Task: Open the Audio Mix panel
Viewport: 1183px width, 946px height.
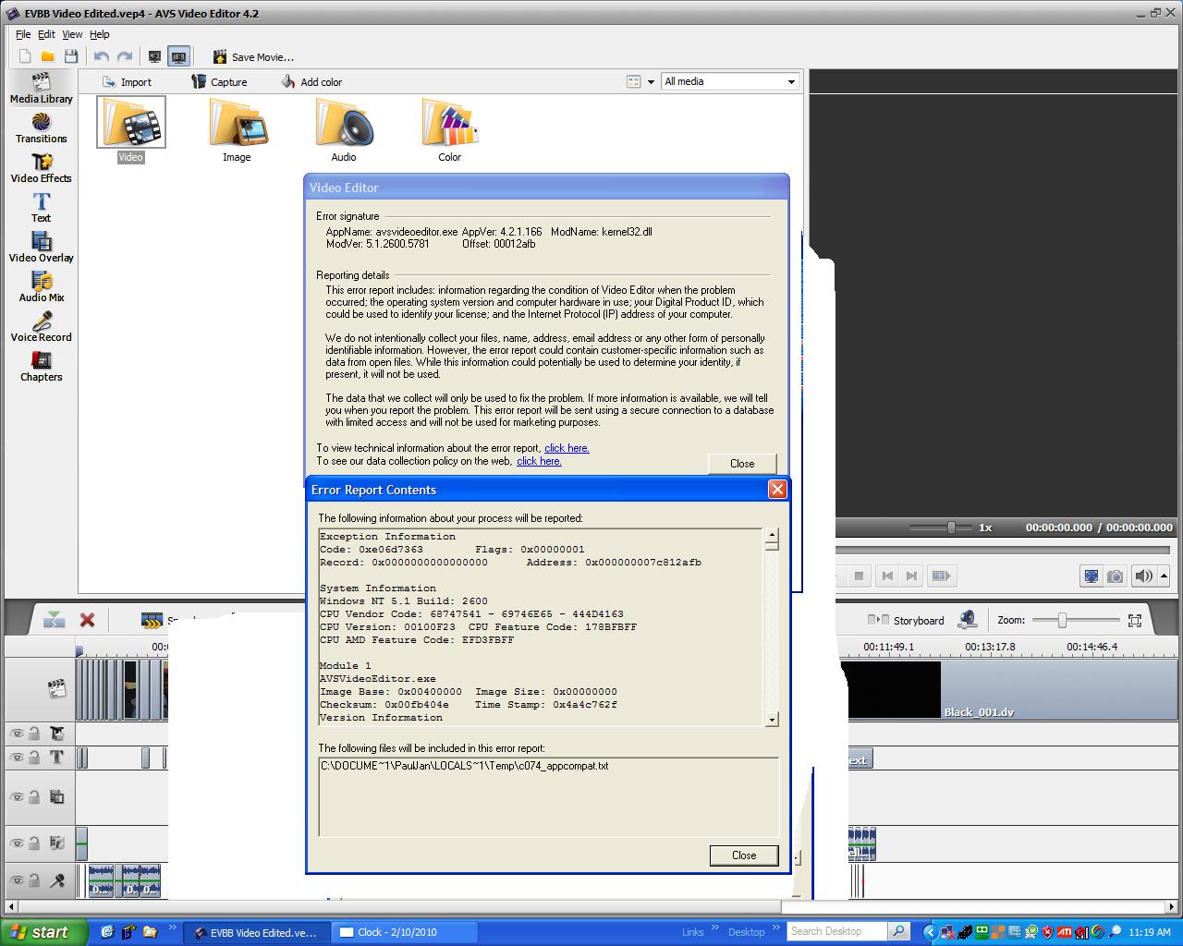Action: click(41, 287)
